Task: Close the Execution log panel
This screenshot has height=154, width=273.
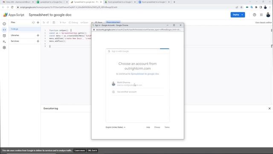Action: point(270,108)
